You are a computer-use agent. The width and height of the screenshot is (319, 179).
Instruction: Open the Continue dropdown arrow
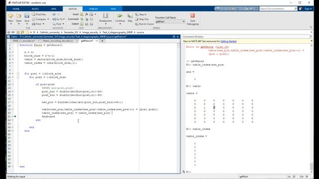(x=120, y=24)
